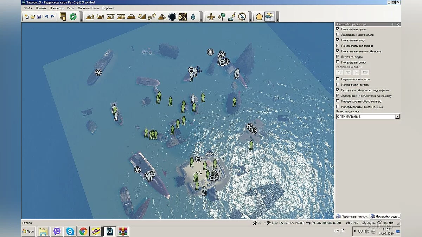Expand the terrain toolbar overflow arrow

coord(201,20)
